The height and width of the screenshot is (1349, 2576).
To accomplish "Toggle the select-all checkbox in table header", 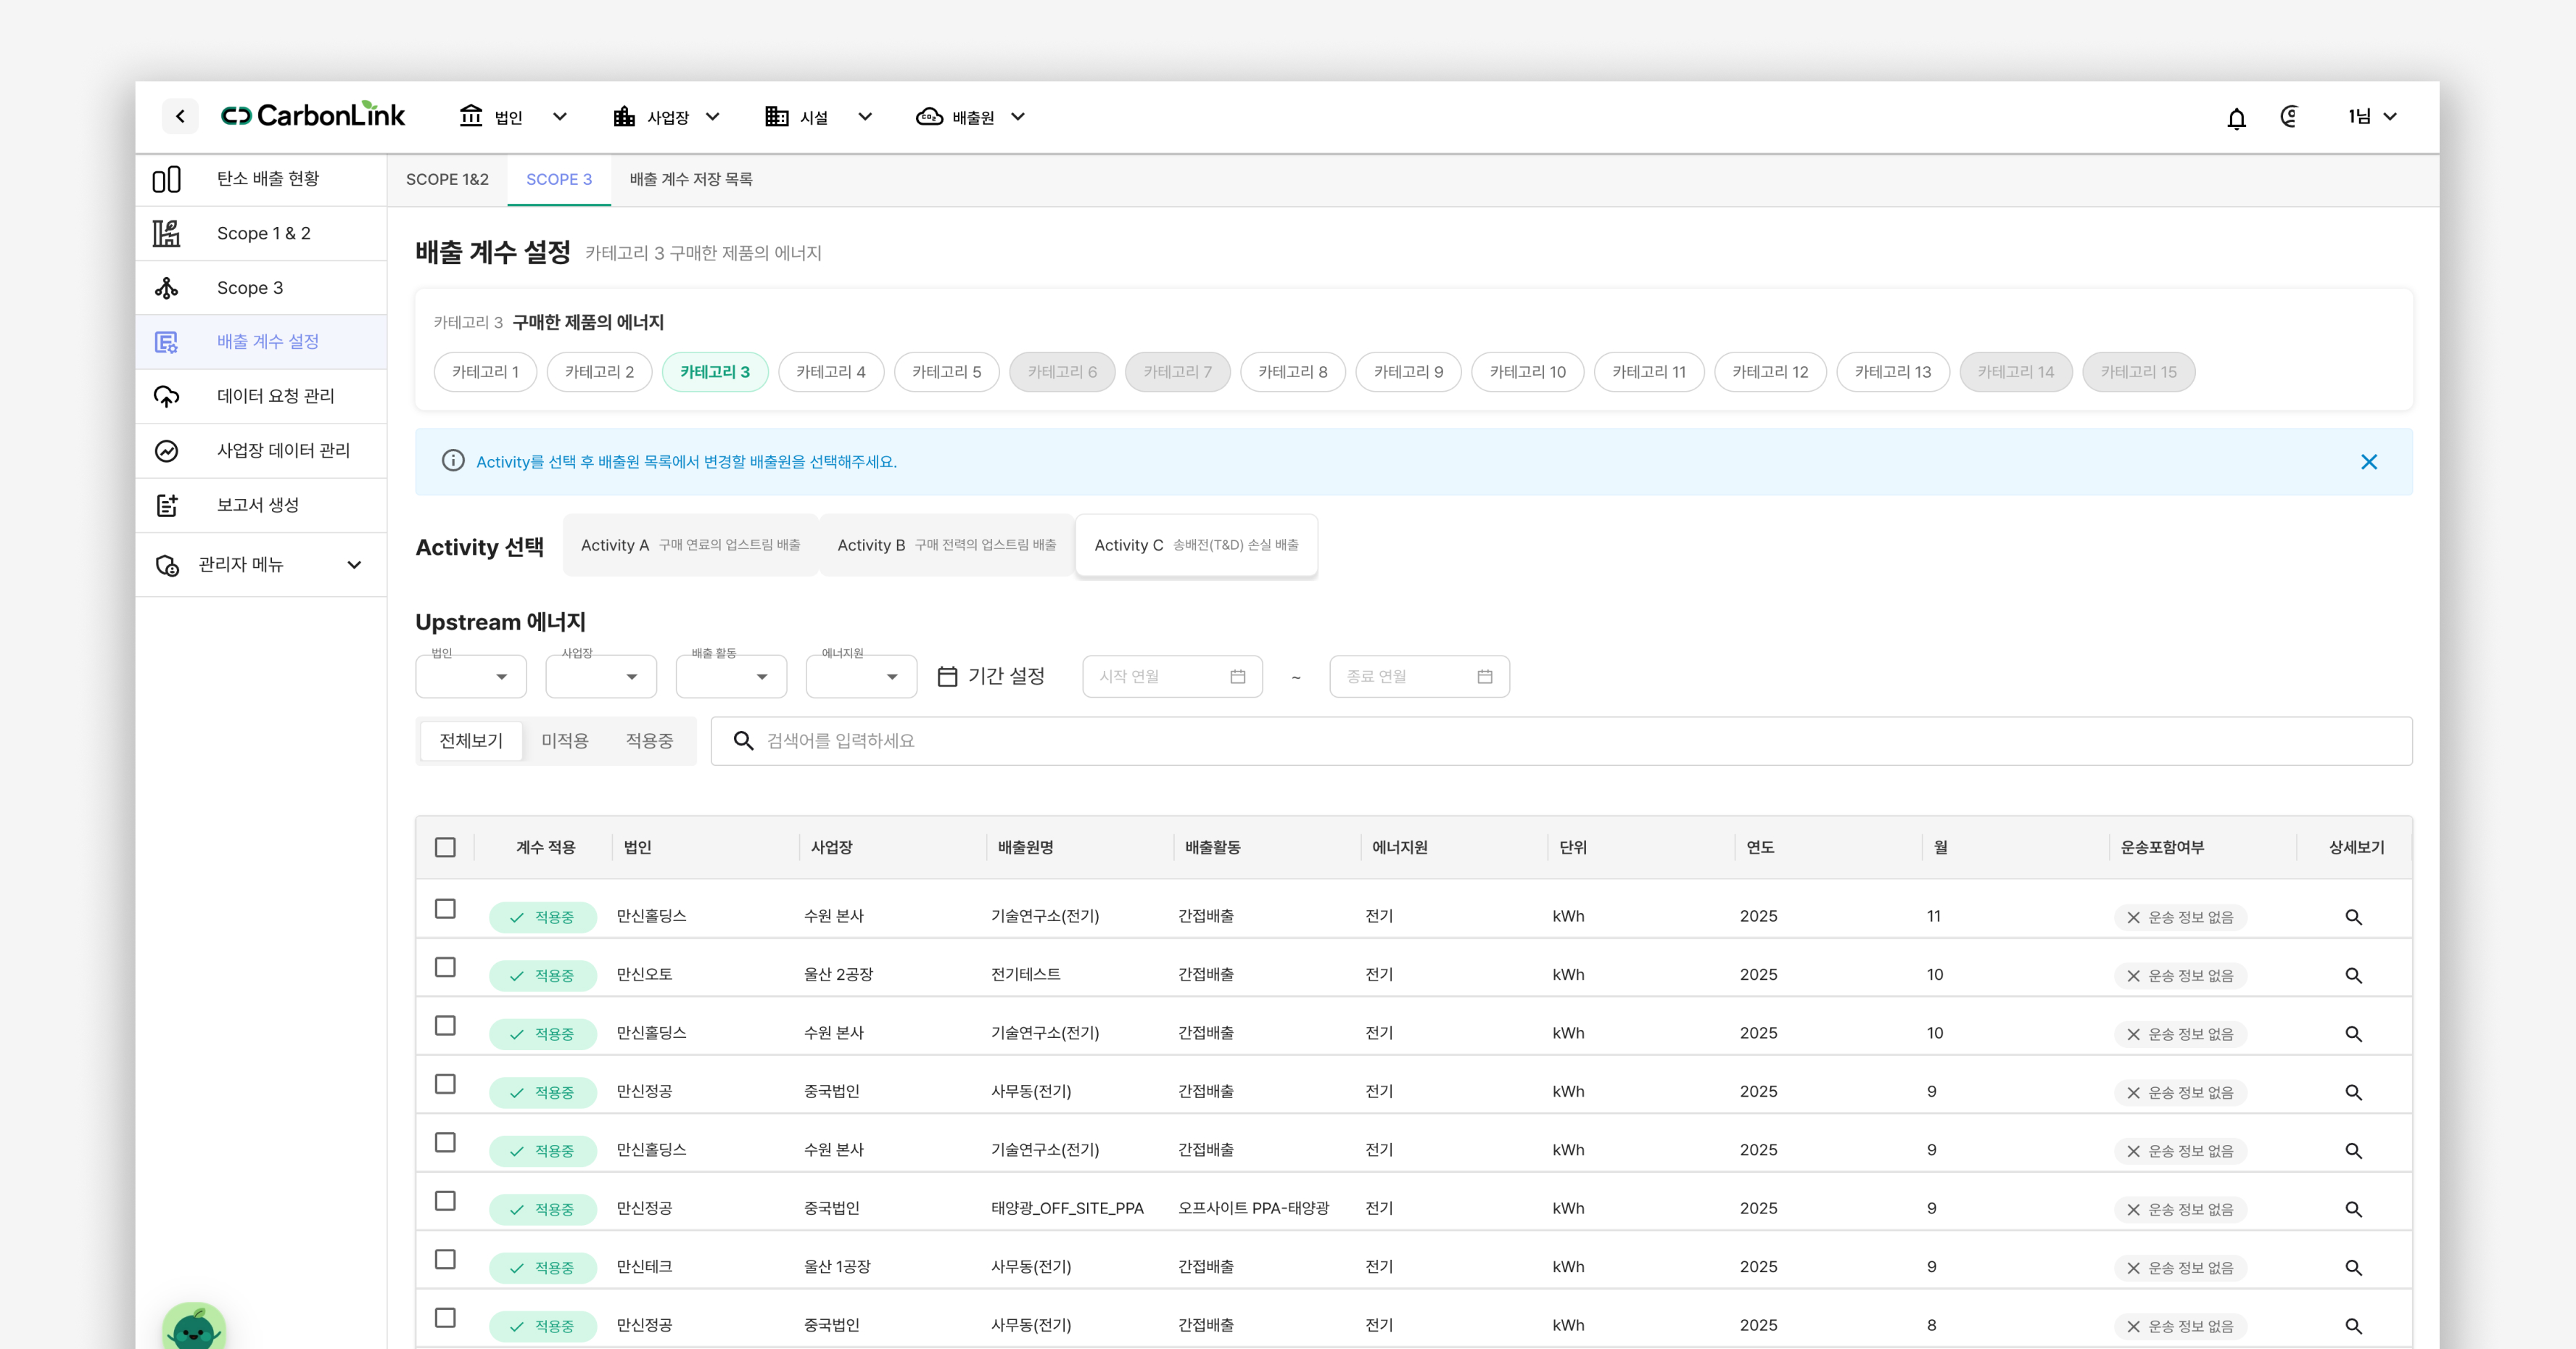I will pos(445,848).
